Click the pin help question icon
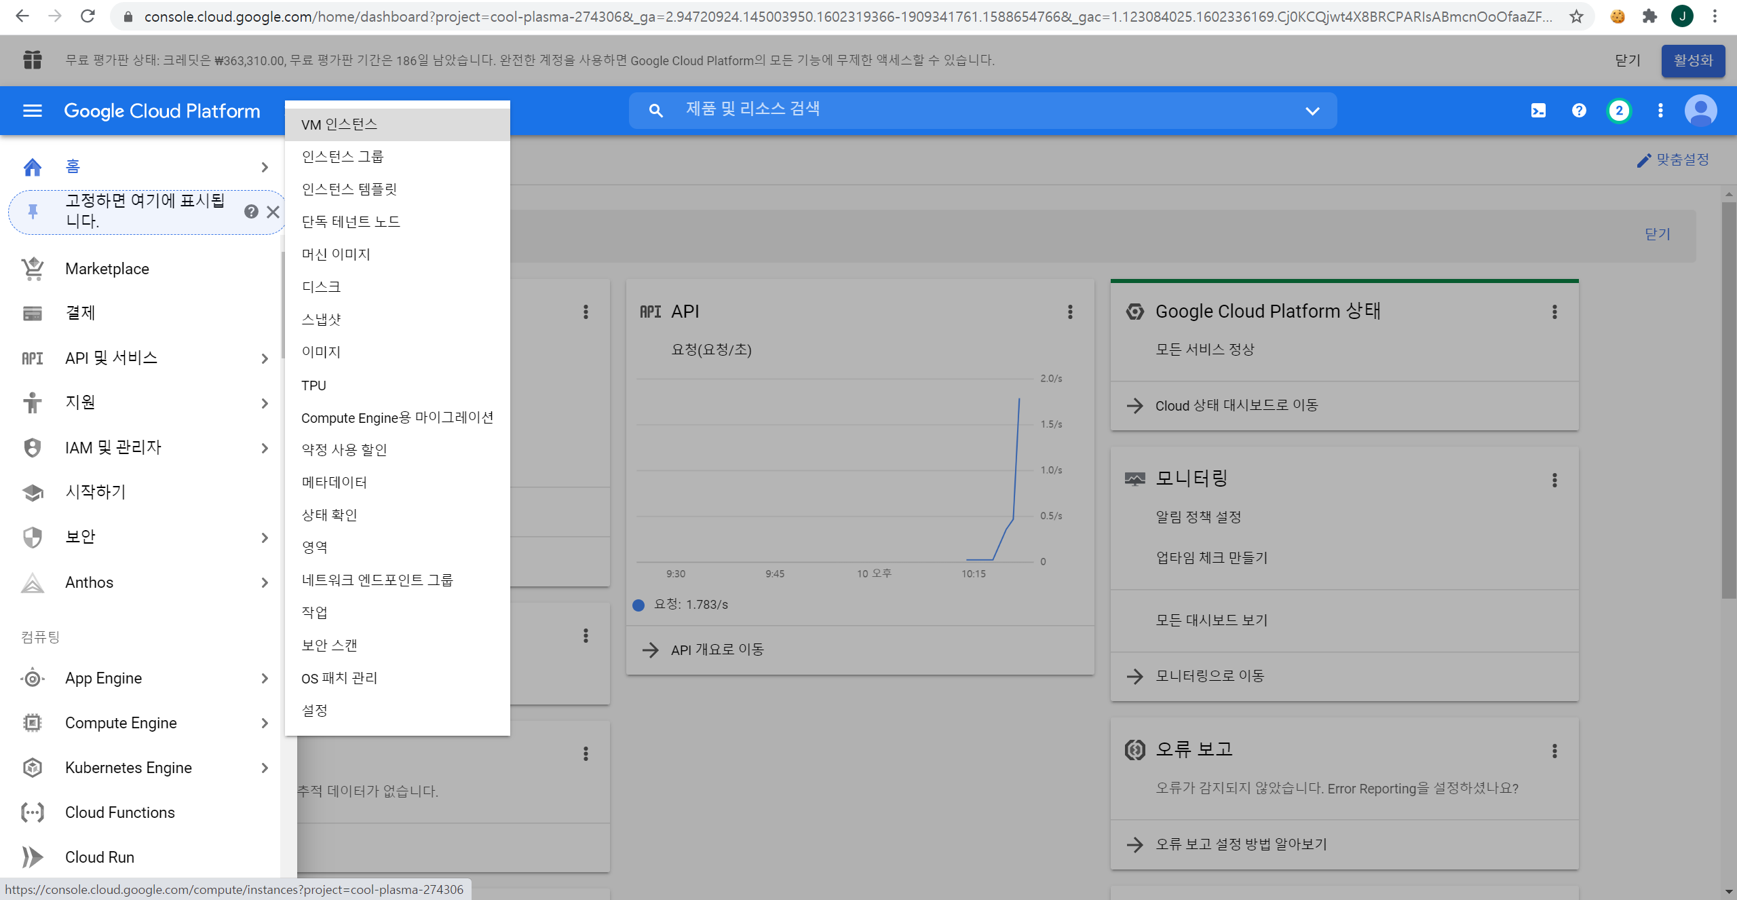Screen dimensions: 1737x900 tap(251, 212)
